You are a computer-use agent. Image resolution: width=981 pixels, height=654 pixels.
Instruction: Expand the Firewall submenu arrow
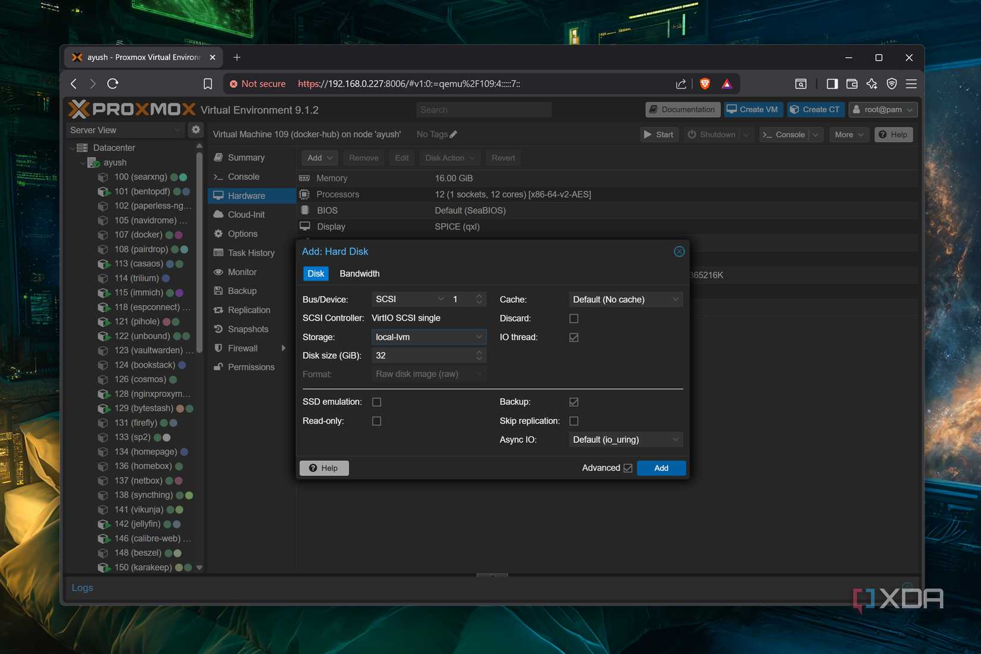[x=284, y=348]
